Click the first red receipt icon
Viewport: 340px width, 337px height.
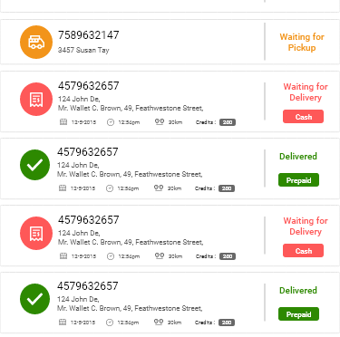36,99
